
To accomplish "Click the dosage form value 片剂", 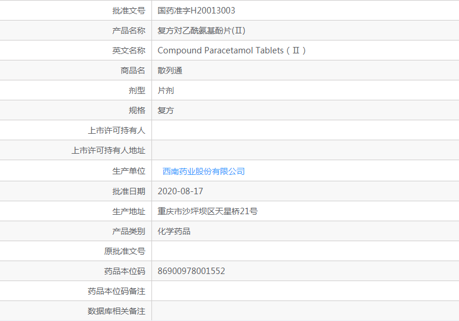I will tap(166, 90).
